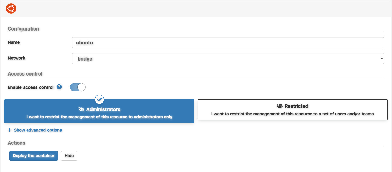Click the Ubuntu logo icon
392x172 pixels.
click(11, 9)
